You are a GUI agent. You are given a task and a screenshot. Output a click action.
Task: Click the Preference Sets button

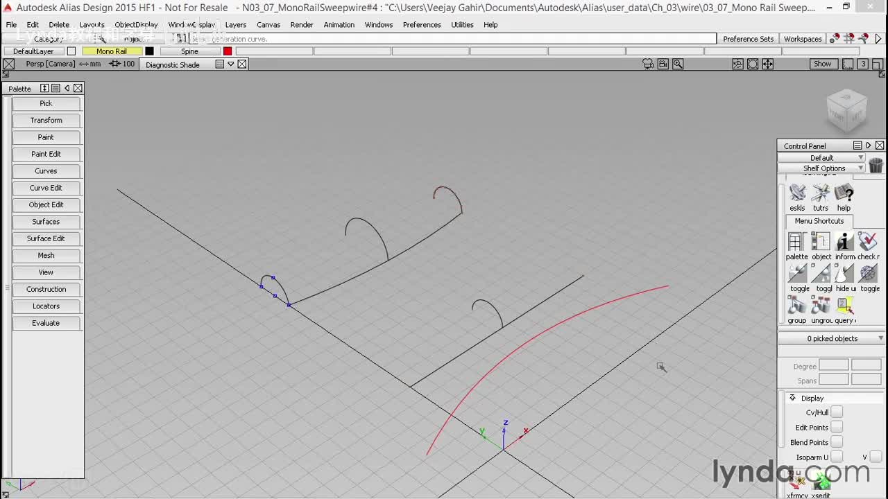pos(748,39)
